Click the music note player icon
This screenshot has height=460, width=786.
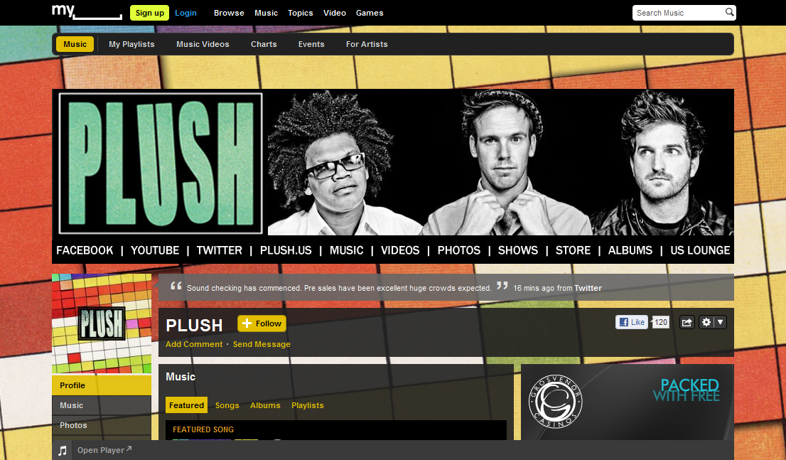pos(62,451)
